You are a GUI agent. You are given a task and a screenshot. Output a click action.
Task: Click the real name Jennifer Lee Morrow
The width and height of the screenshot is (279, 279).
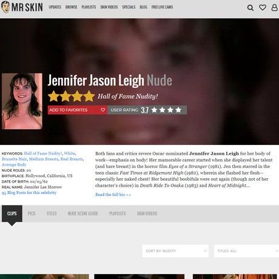43,187
